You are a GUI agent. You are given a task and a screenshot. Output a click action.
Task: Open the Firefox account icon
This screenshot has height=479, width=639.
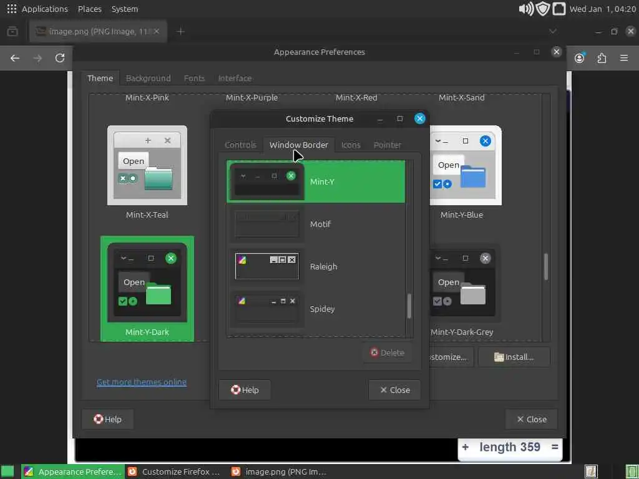[x=580, y=58]
